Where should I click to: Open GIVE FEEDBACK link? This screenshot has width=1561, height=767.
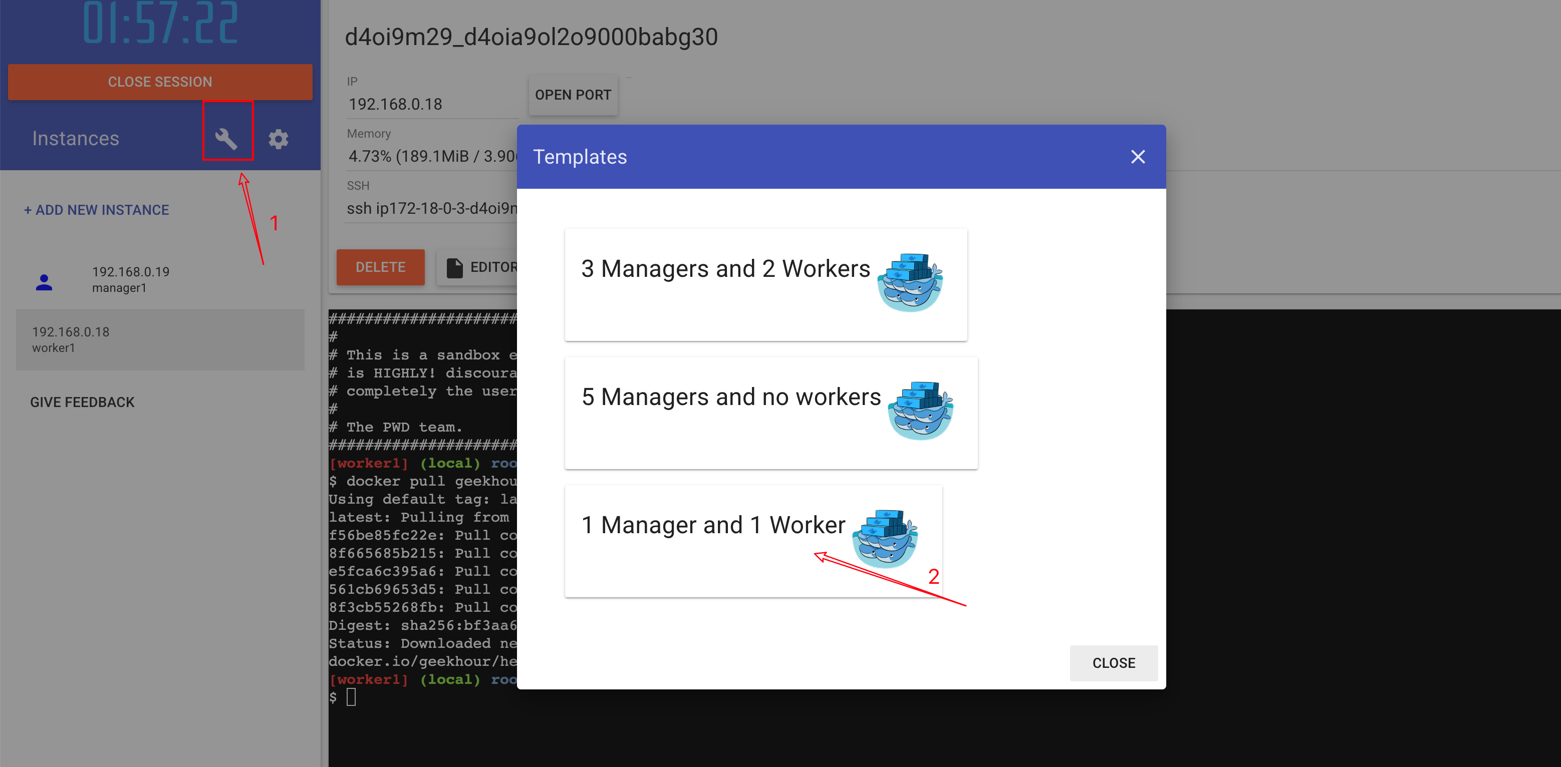[x=83, y=403]
